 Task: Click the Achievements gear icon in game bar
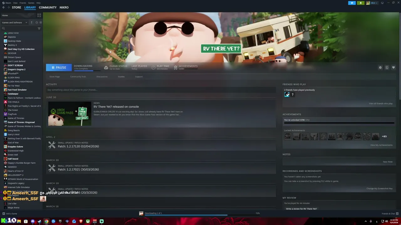[x=175, y=67]
